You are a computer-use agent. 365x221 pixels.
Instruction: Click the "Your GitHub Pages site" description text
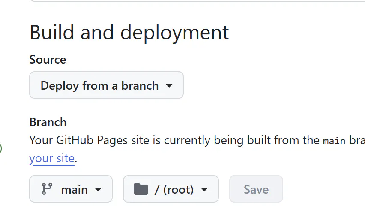click(197, 140)
